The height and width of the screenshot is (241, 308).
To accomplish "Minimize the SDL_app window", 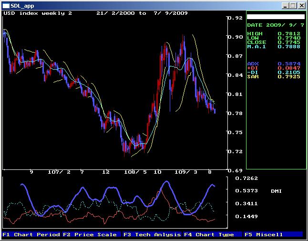I will tap(285, 6).
